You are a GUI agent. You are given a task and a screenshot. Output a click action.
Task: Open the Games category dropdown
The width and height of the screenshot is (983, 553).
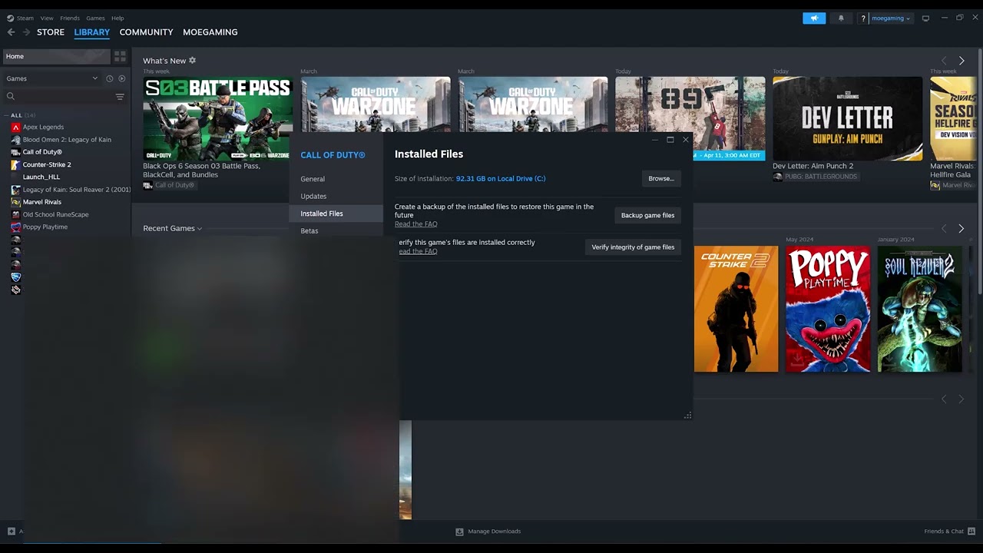(x=51, y=78)
